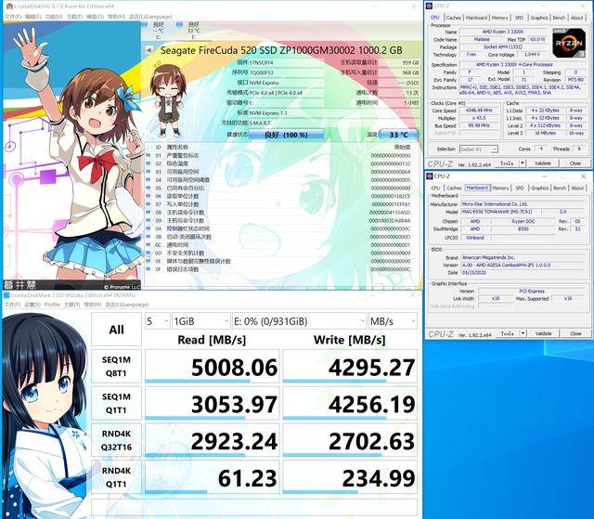Click the status circle of SMART attribute 02
The width and height of the screenshot is (594, 519).
(148, 163)
